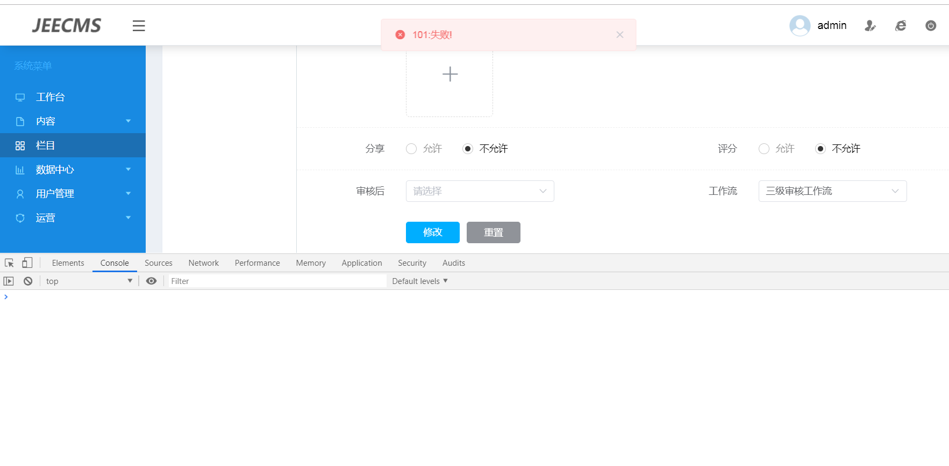The height and width of the screenshot is (466, 949).
Task: Switch to the Console tab
Action: pos(115,263)
